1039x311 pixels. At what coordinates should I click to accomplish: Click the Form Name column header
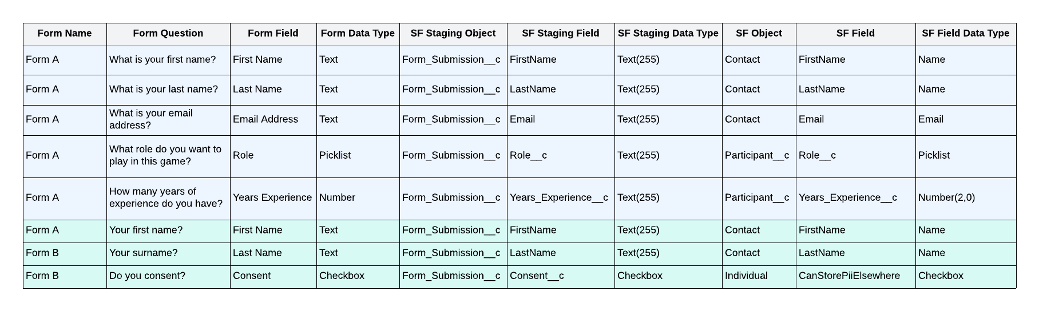[x=65, y=34]
